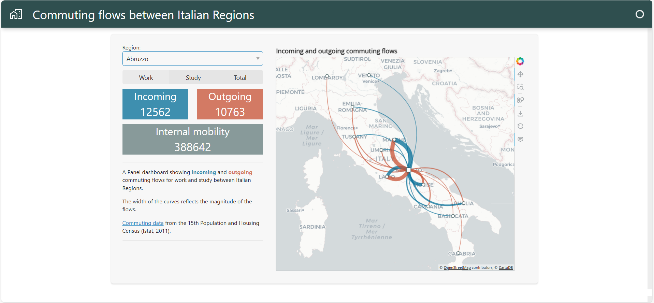Activate the Pan tool

click(x=520, y=74)
